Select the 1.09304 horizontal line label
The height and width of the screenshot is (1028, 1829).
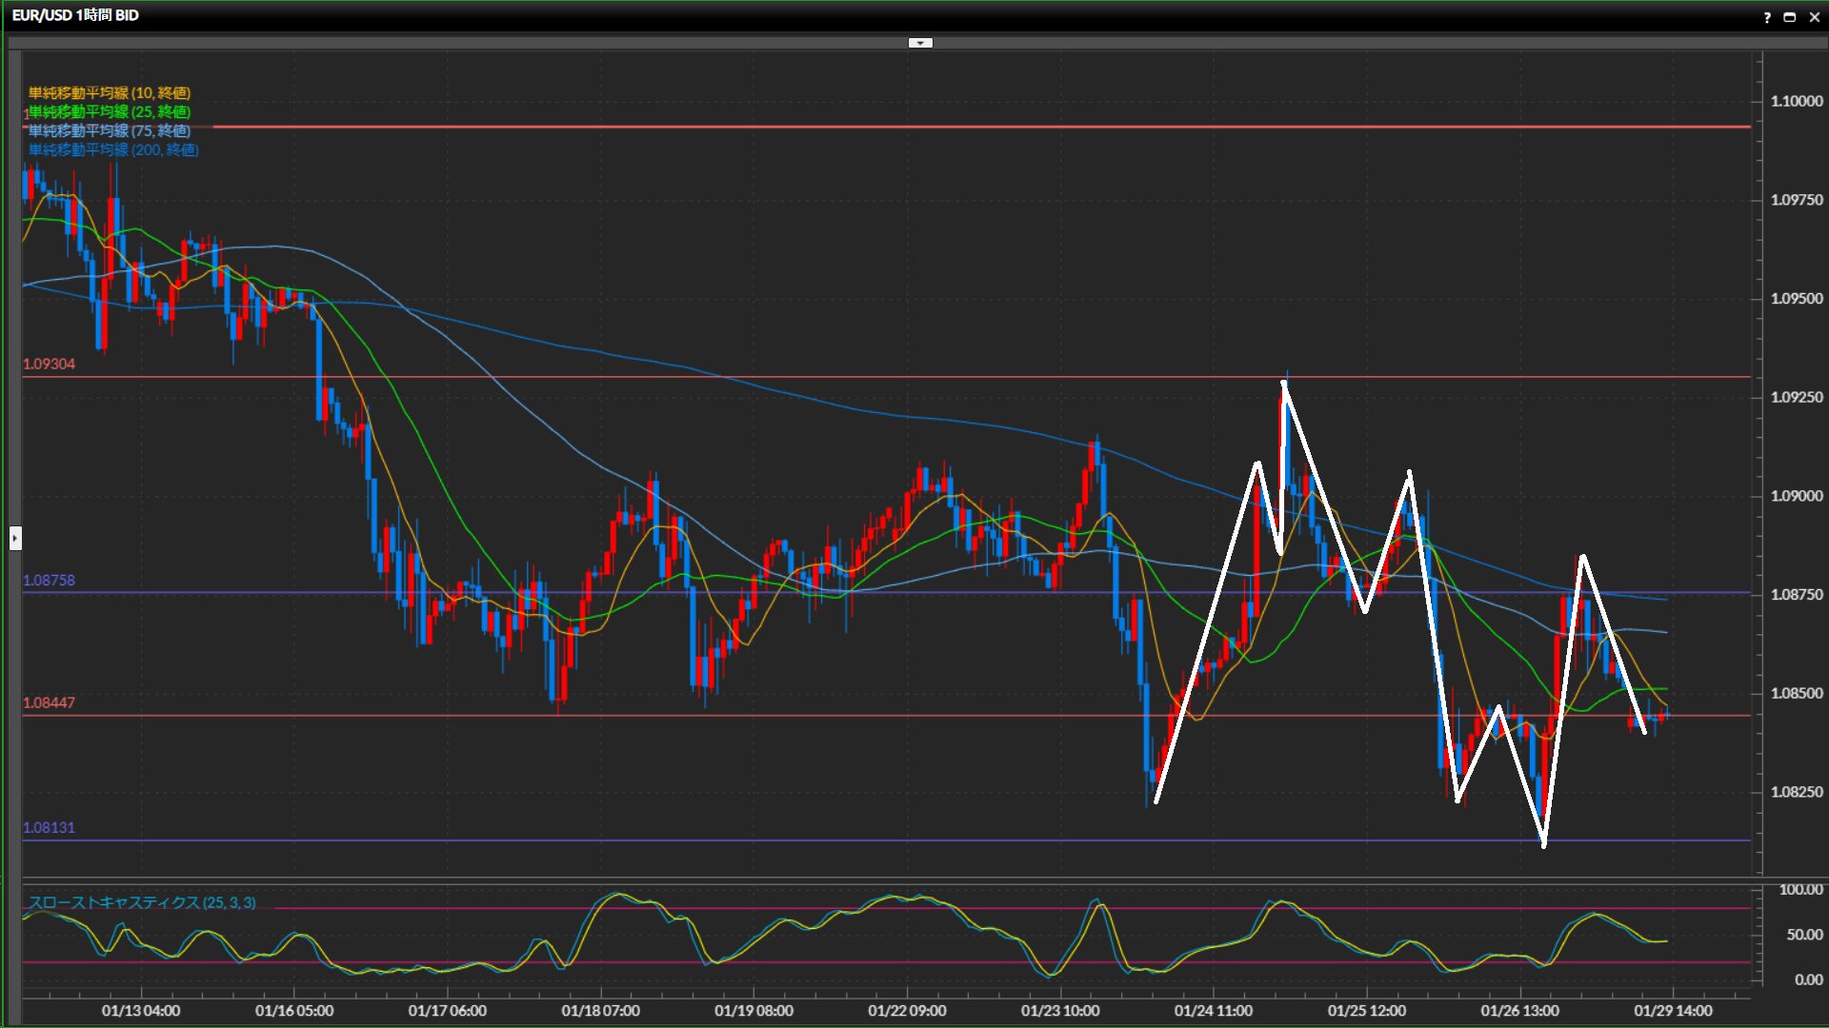pos(50,365)
